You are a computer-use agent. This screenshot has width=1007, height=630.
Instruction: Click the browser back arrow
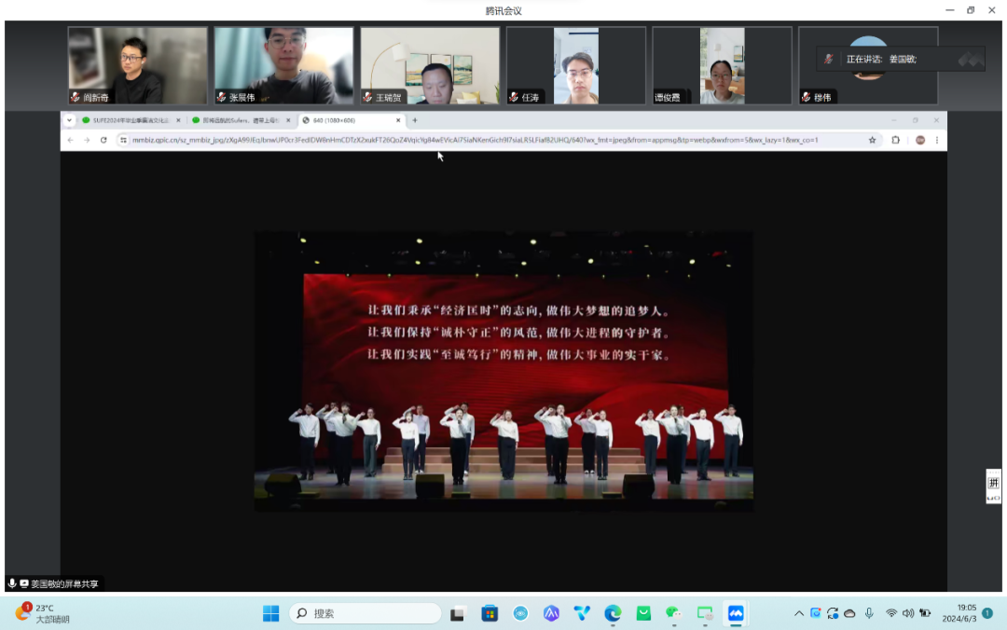[x=70, y=140]
